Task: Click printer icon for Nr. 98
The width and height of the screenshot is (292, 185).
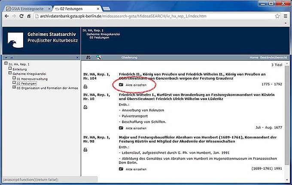Action: pyautogui.click(x=85, y=150)
